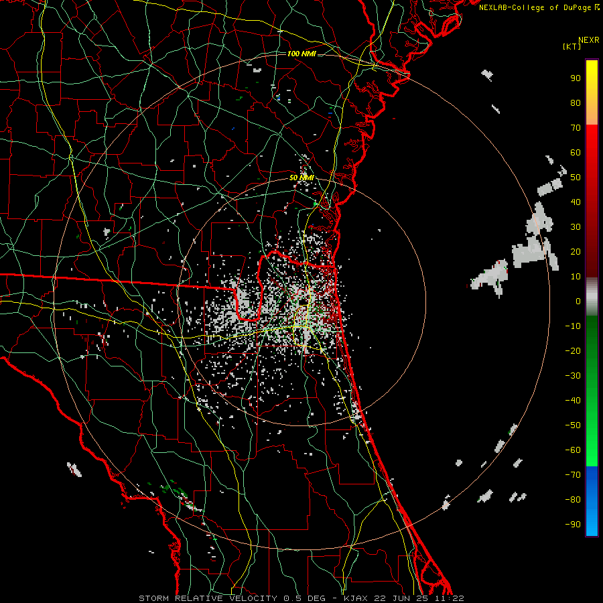The width and height of the screenshot is (603, 603).
Task: Click the -80 value on the velocity scale
Action: (573, 500)
